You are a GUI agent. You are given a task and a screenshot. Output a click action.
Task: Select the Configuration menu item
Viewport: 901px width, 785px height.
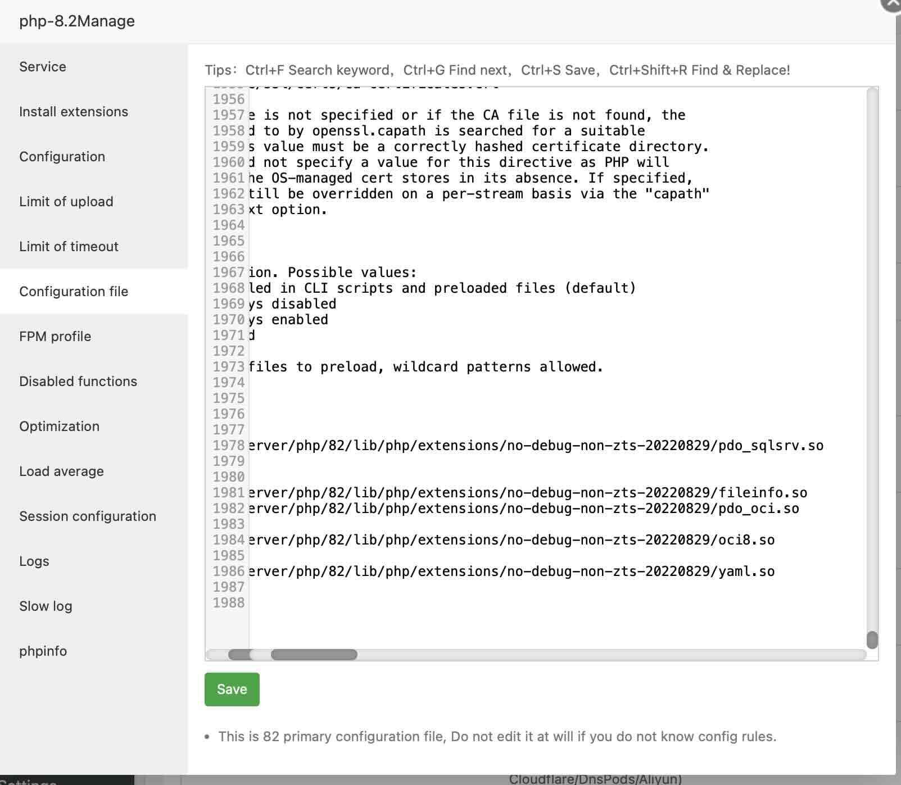point(62,157)
